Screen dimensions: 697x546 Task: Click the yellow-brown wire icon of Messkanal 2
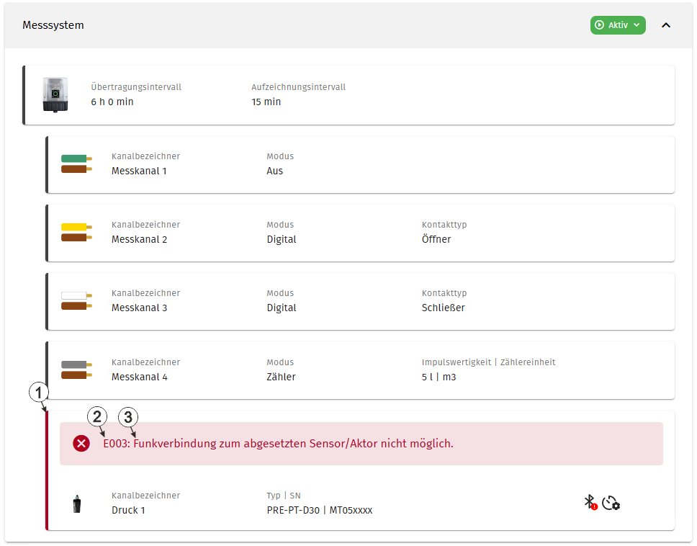[76, 233]
